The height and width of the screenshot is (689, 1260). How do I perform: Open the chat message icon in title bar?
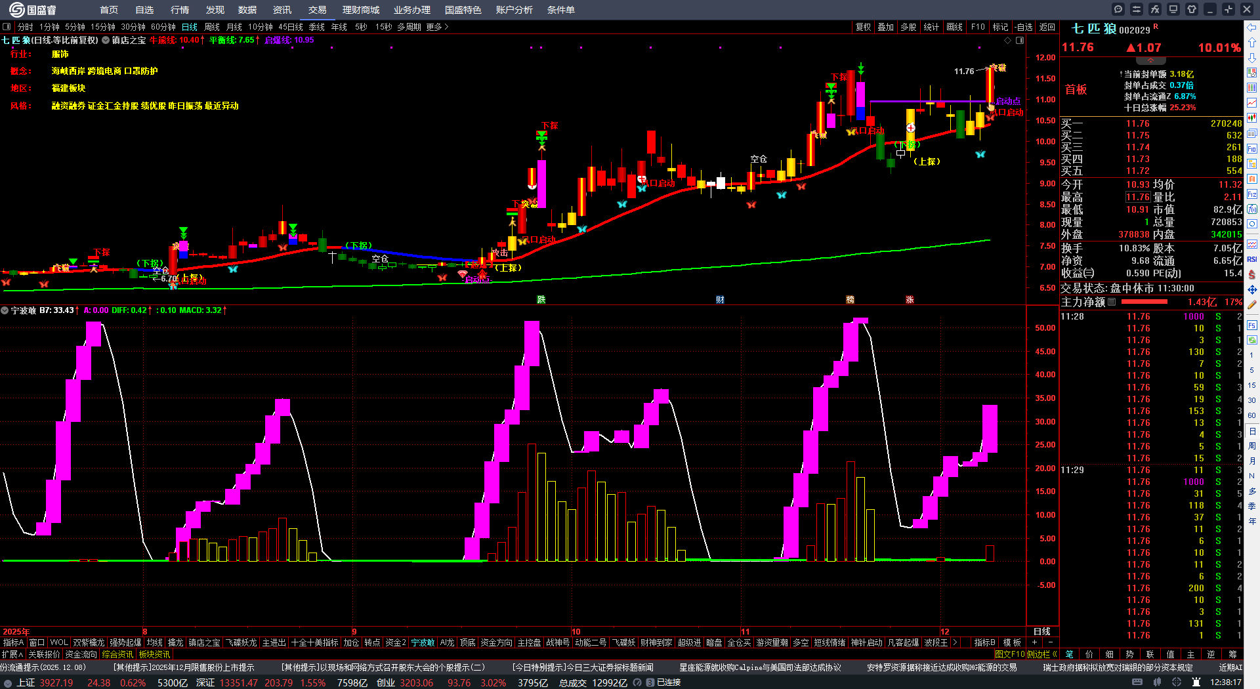pos(1118,9)
